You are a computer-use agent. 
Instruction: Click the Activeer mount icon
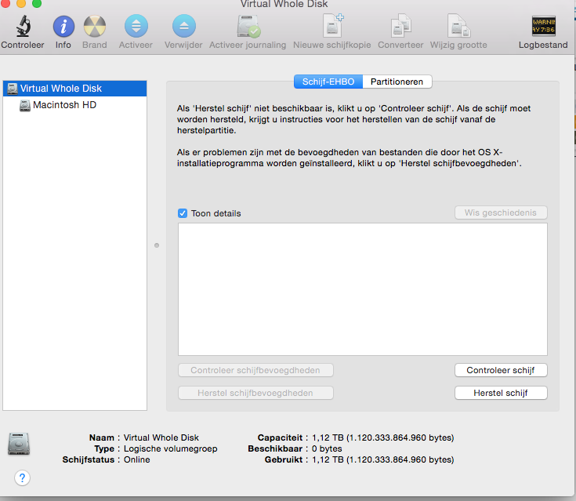point(136,26)
